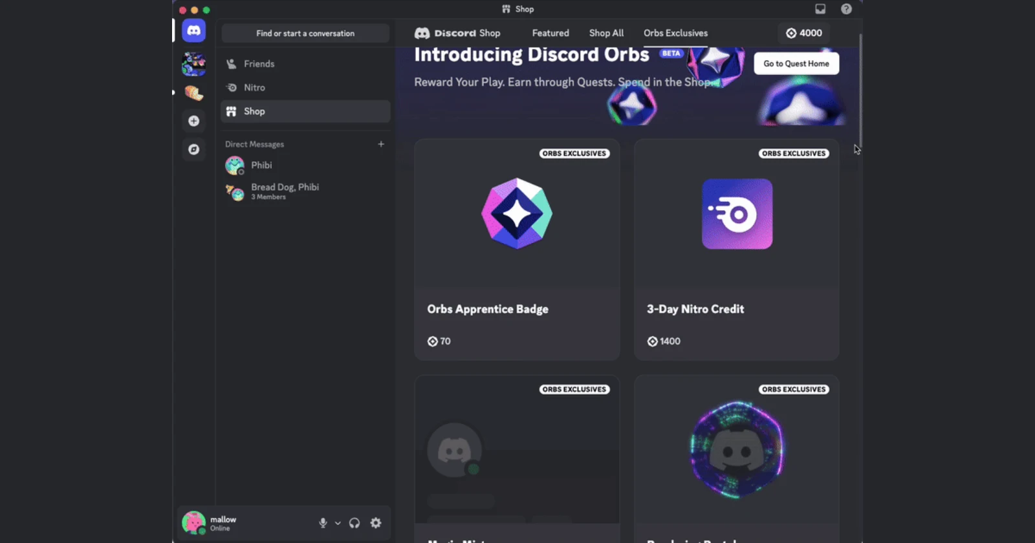Viewport: 1035px width, 543px height.
Task: Switch to the Orbs Exclusives tab
Action: [x=675, y=33]
